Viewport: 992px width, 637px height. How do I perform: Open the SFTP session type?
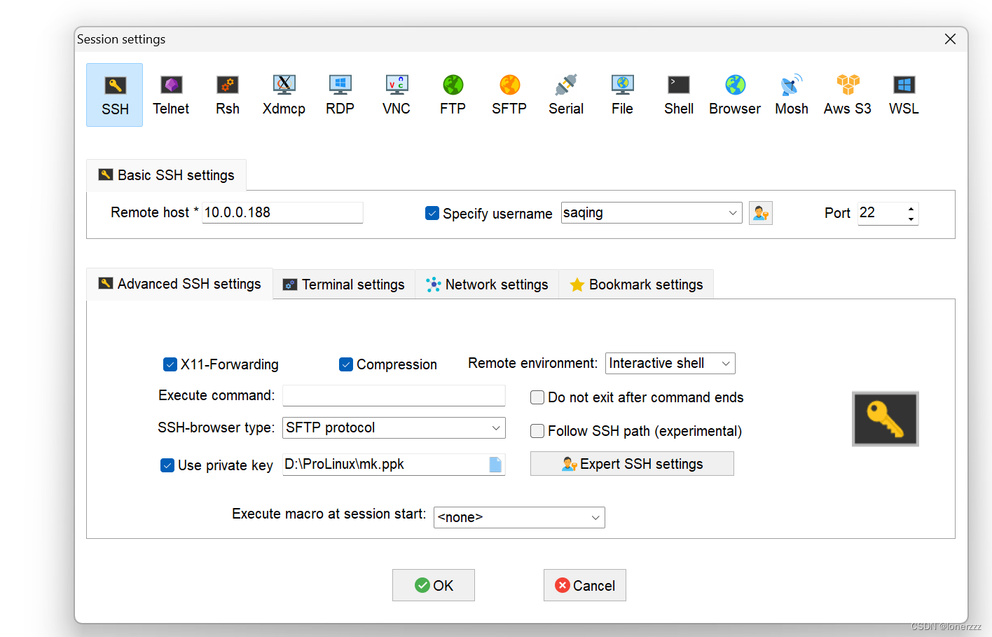(x=509, y=95)
